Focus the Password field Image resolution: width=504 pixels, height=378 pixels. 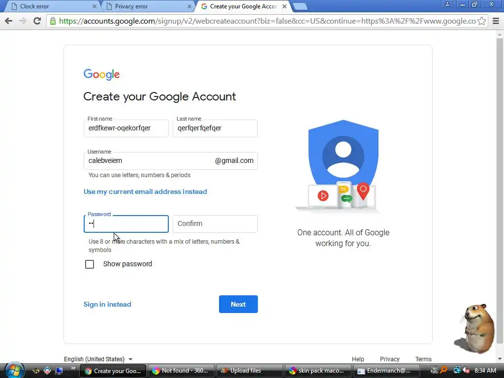[x=126, y=224]
